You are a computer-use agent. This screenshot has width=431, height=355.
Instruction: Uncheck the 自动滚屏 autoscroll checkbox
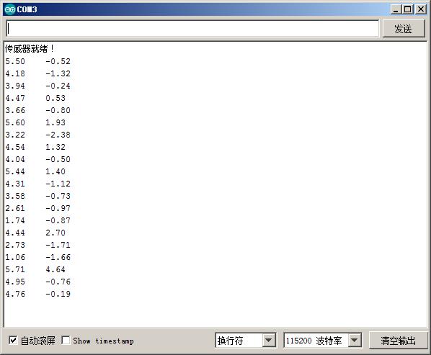pos(13,341)
